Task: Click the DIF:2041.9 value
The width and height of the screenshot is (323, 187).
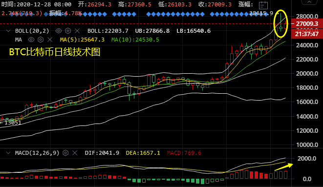Action: pos(102,153)
